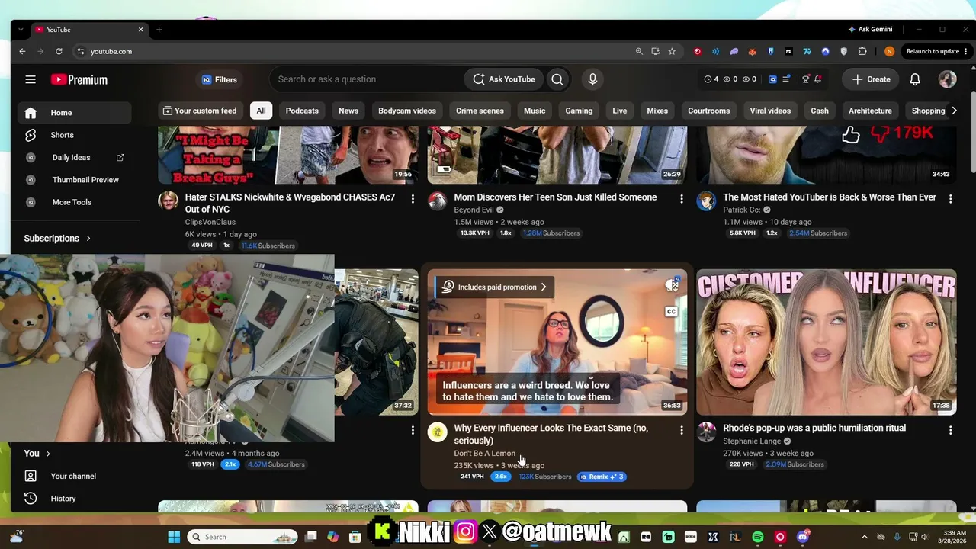Viewport: 976px width, 549px height.
Task: Select the Bodycam videos chip
Action: [x=407, y=111]
